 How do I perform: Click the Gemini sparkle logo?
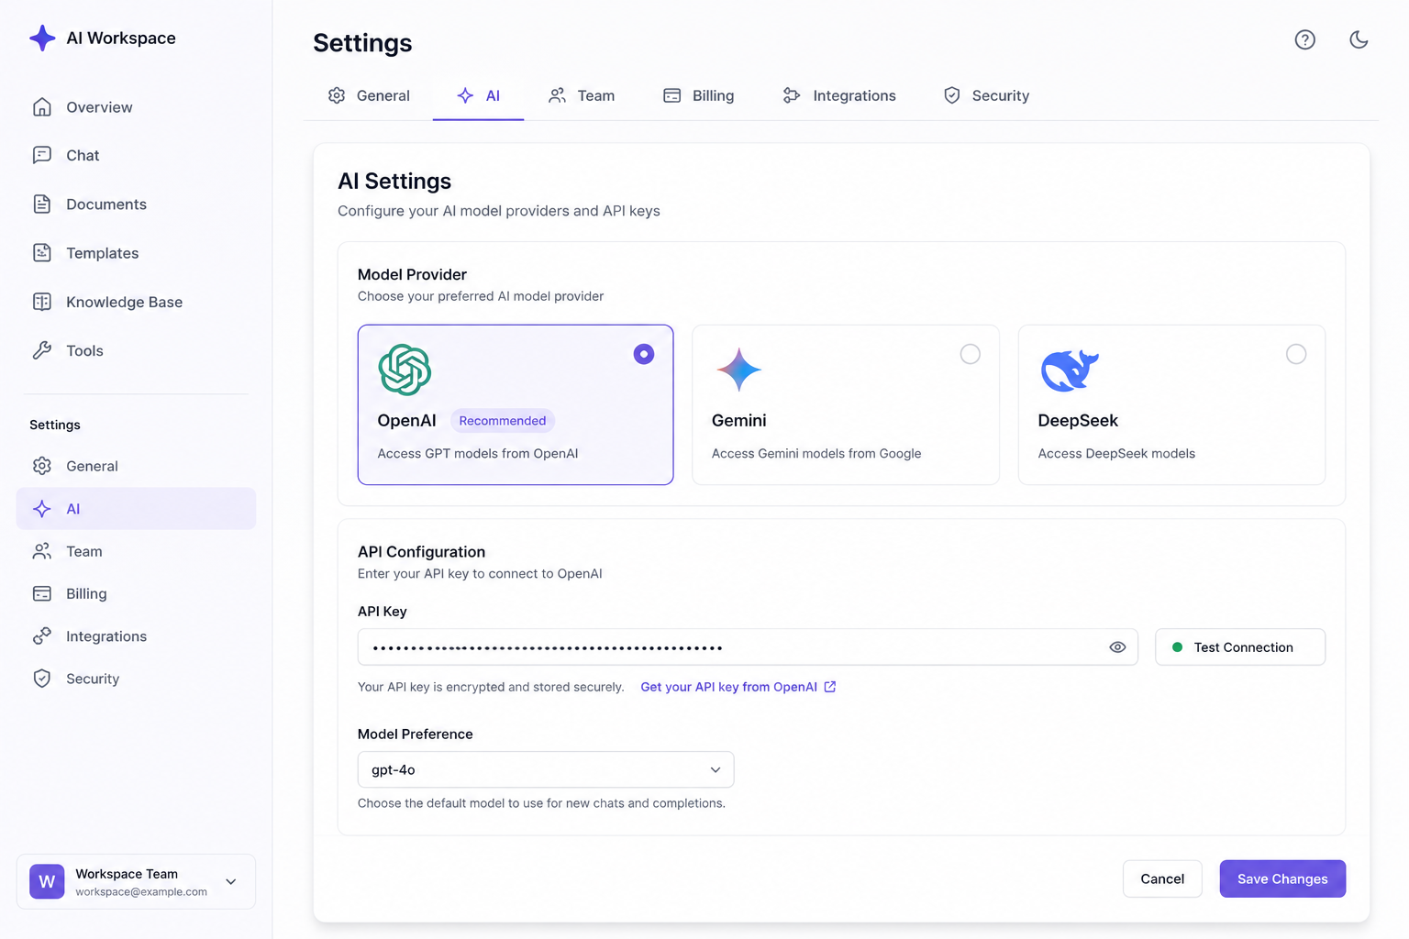738,370
